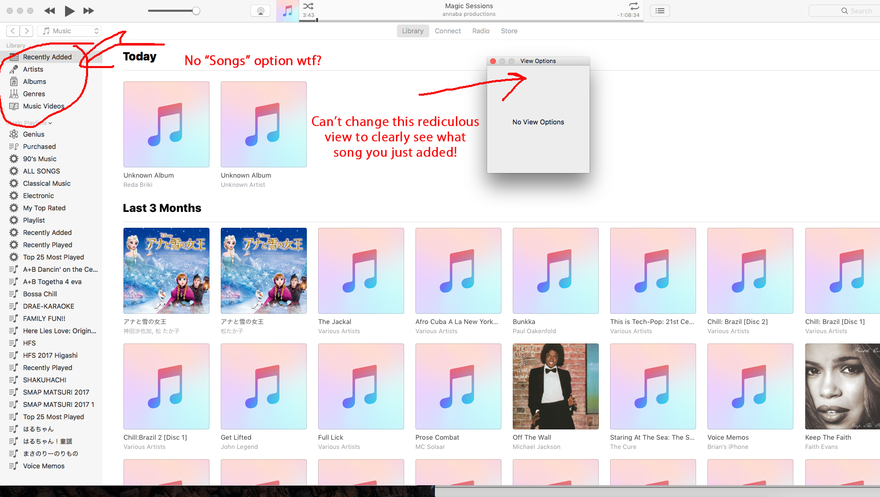Click remaining time -1:08:34

[x=628, y=15]
